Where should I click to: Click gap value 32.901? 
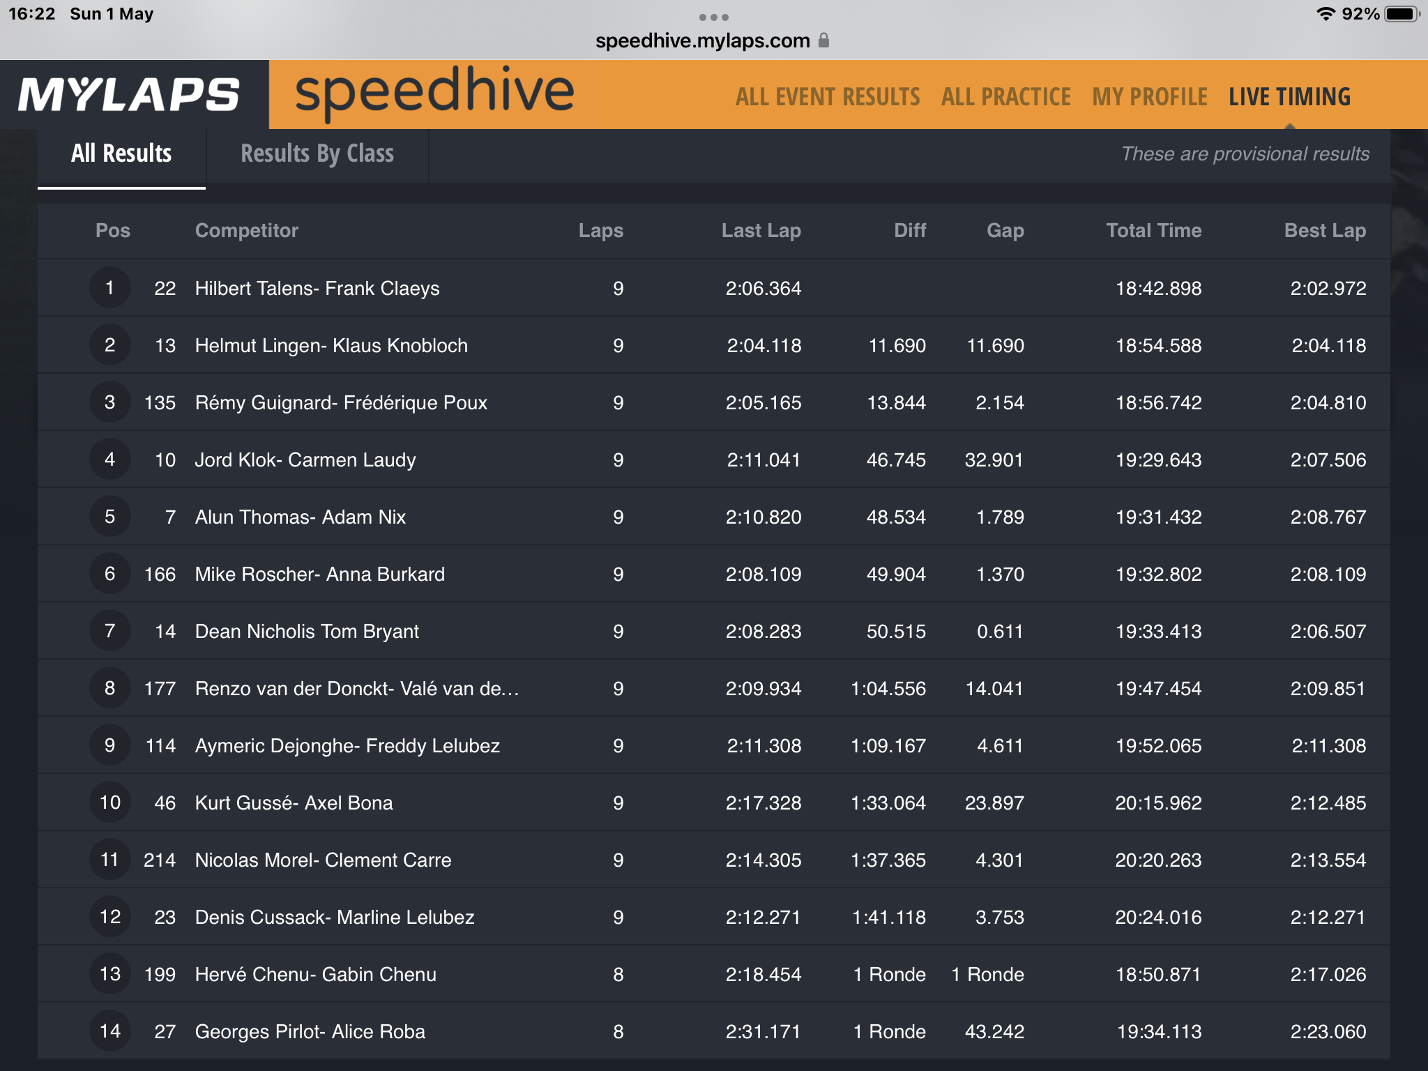(994, 459)
